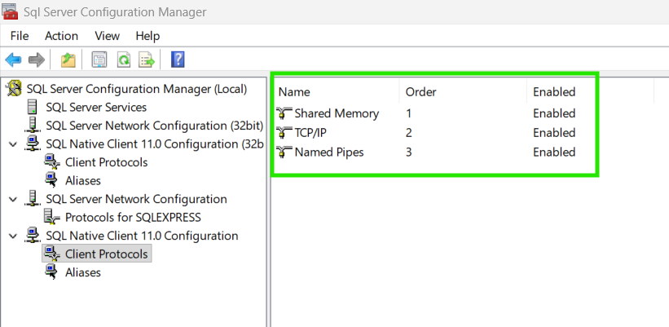Viewport: 669px width, 327px height.
Task: Select SQL Server Configuration Manager (Local) root
Action: [137, 89]
